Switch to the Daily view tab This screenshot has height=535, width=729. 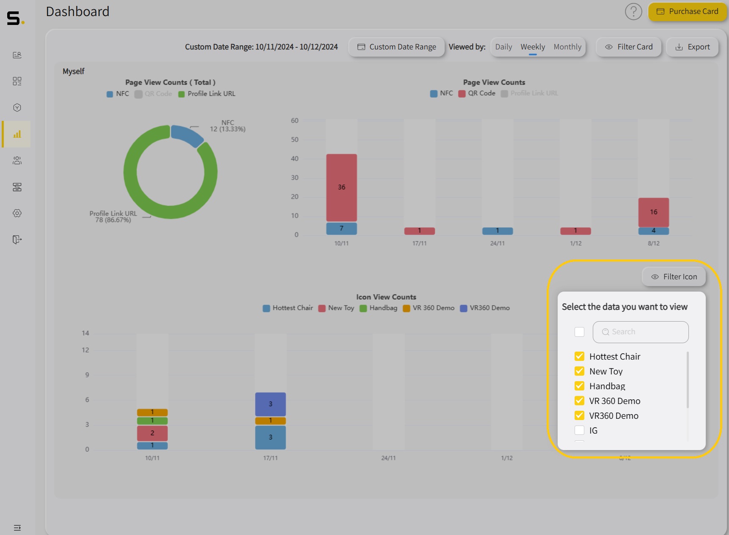pos(503,47)
